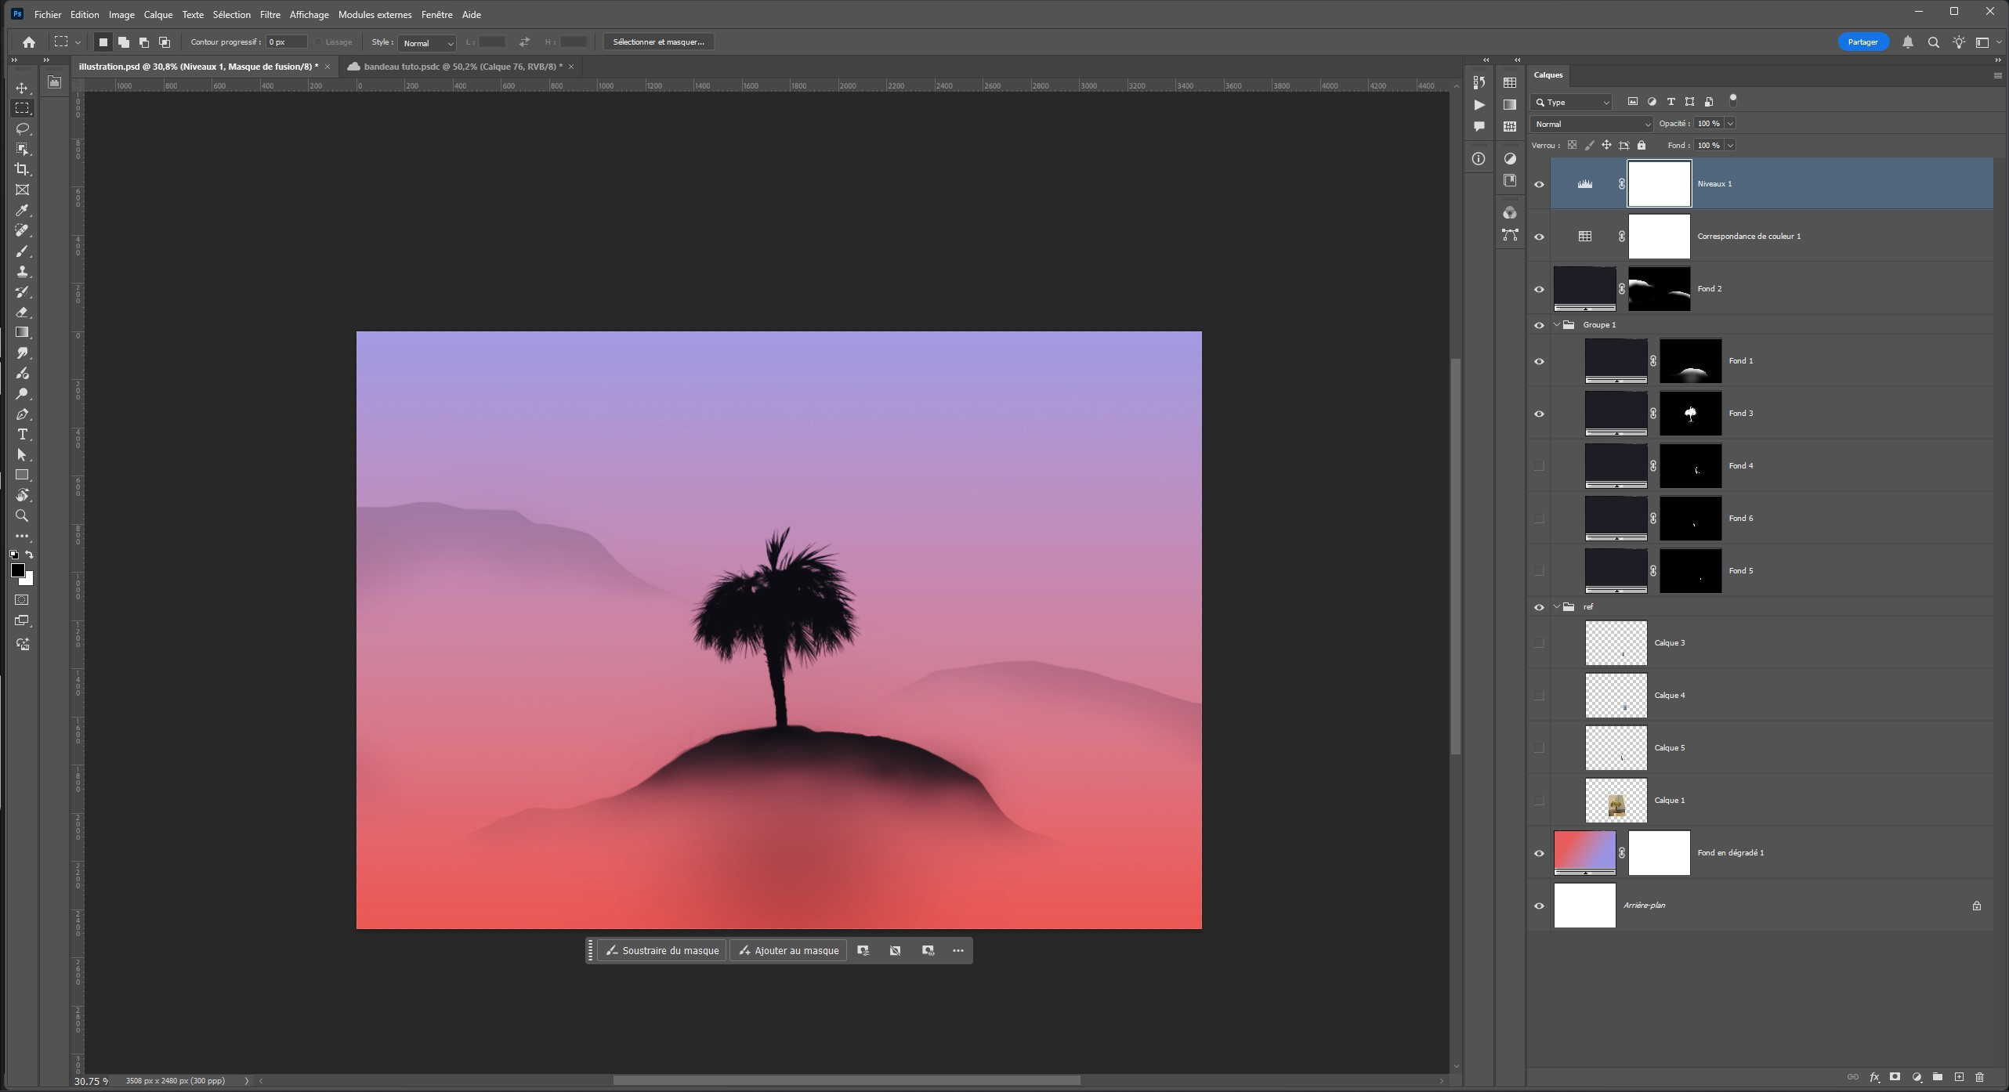Open the Style dropdown in options bar
This screenshot has height=1092, width=2009.
[426, 42]
